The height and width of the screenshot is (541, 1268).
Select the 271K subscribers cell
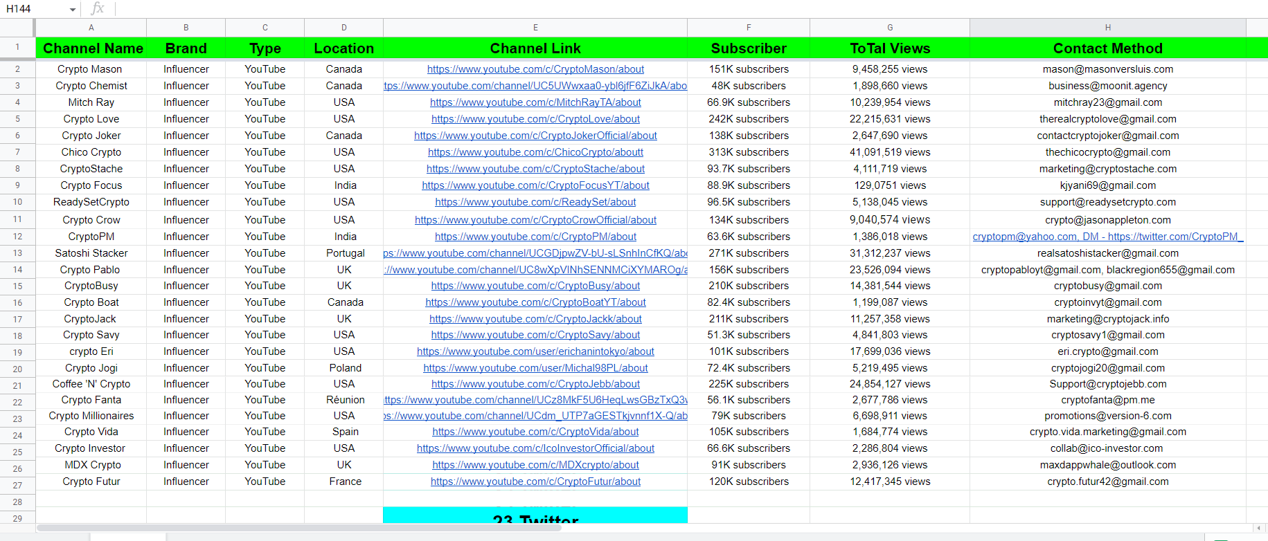[x=749, y=253]
